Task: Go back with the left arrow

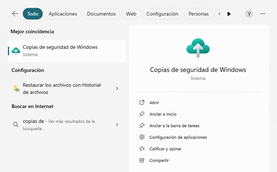Action: point(15,14)
